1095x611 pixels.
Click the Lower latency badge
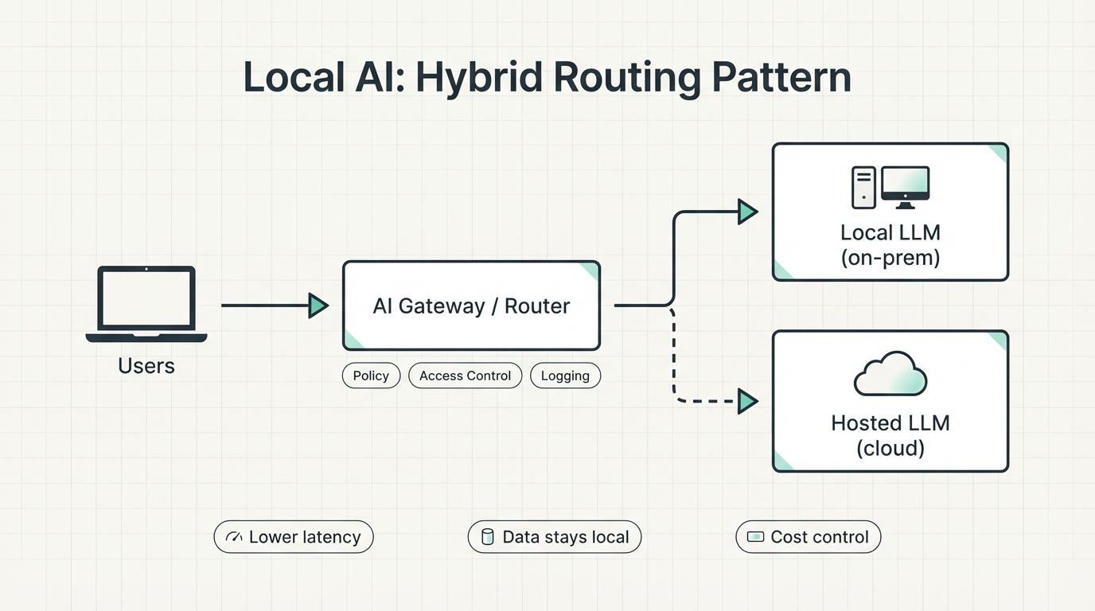point(294,537)
